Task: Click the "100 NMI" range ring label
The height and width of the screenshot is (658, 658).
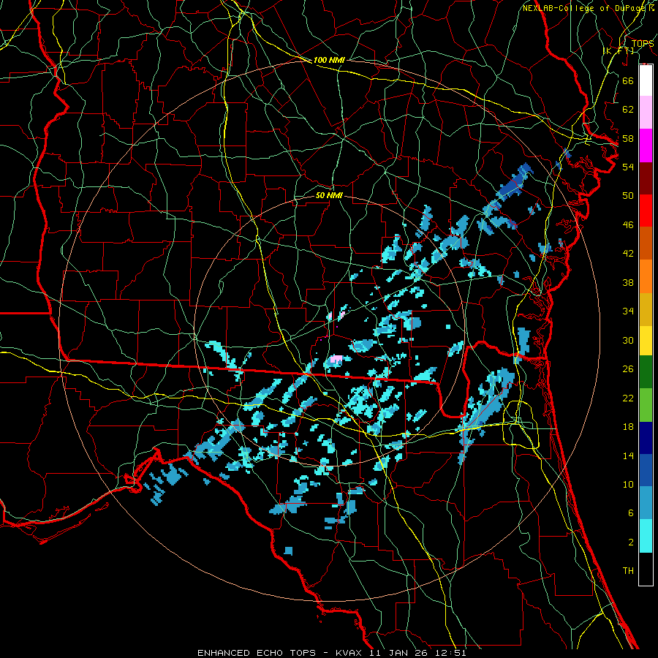Action: [329, 60]
